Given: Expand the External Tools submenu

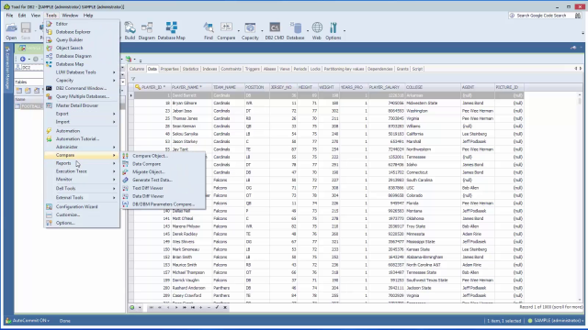Looking at the screenshot, I should (x=82, y=198).
